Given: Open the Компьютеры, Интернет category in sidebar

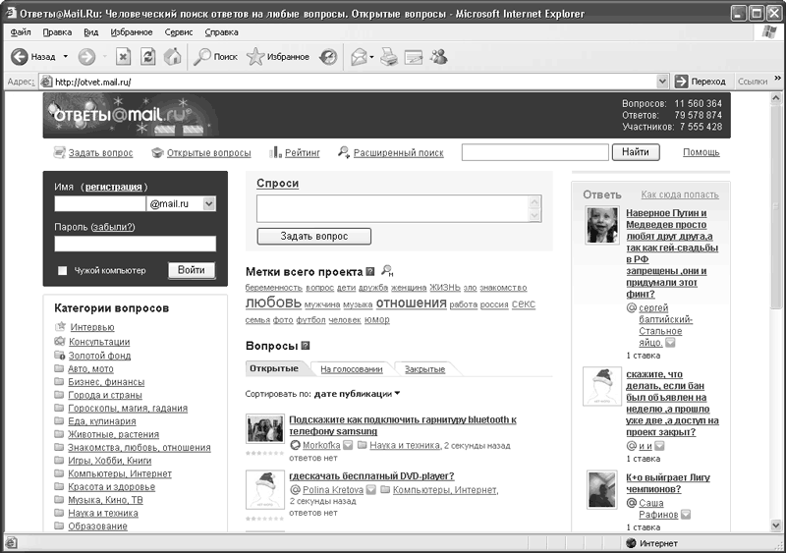Looking at the screenshot, I should [x=120, y=473].
